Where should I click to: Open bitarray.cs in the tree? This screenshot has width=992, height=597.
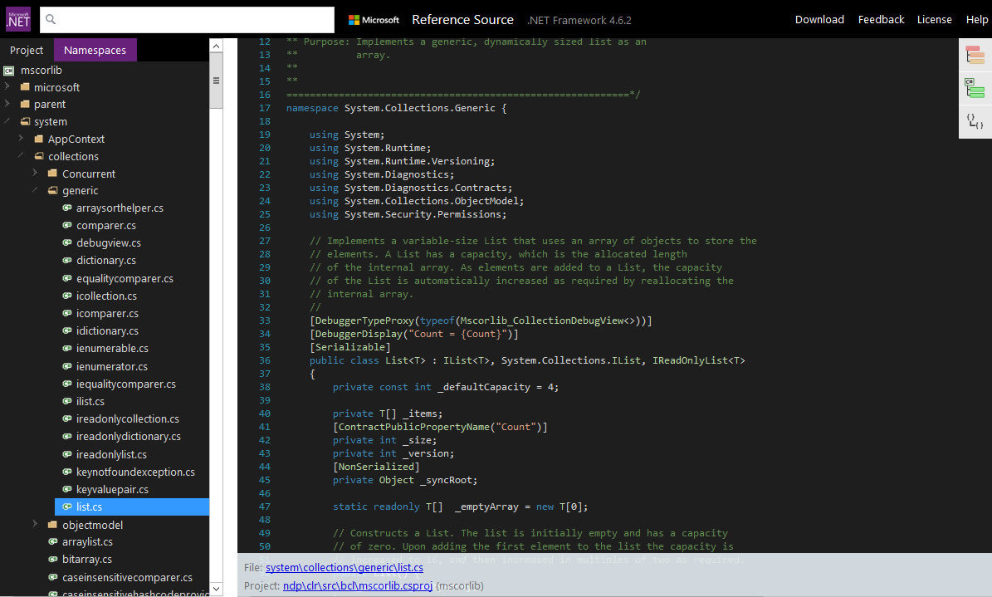click(x=86, y=559)
